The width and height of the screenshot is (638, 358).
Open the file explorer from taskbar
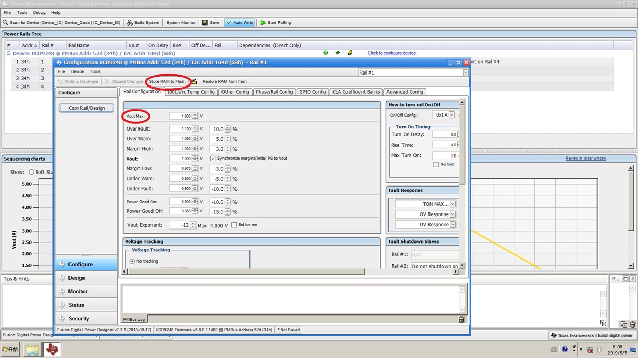[x=32, y=350]
